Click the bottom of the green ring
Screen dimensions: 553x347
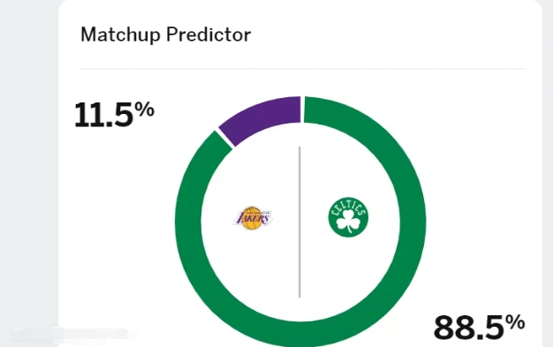pos(300,335)
